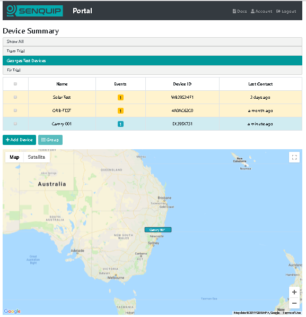Click the Add Device button
The image size is (306, 317).
[x=20, y=140]
